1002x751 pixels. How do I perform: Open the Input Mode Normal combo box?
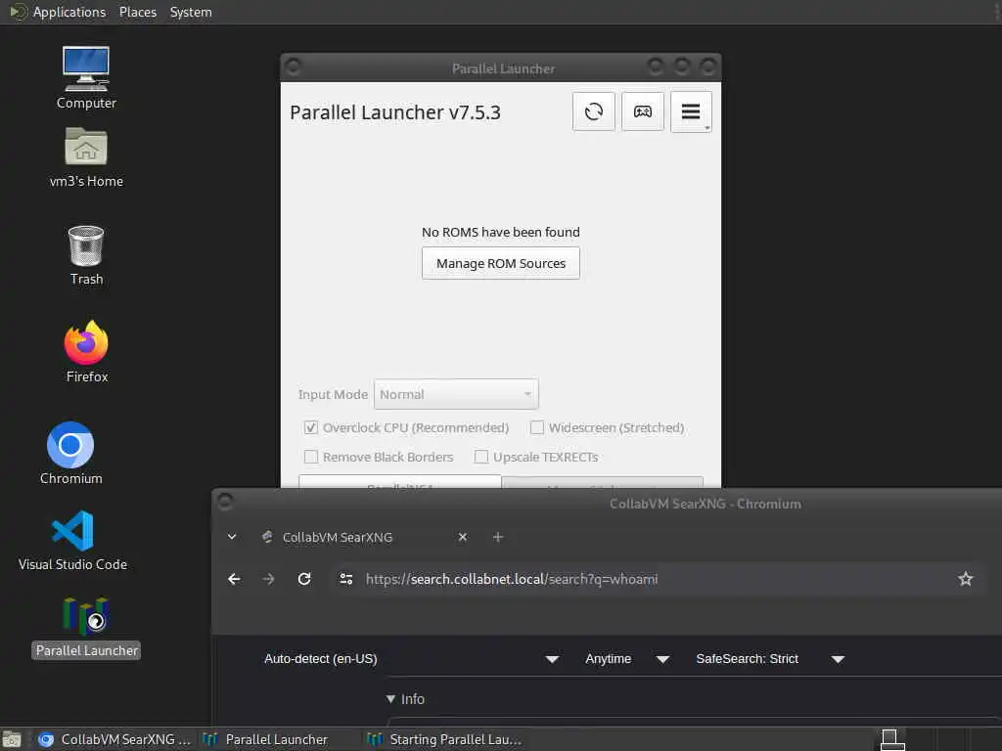point(456,394)
